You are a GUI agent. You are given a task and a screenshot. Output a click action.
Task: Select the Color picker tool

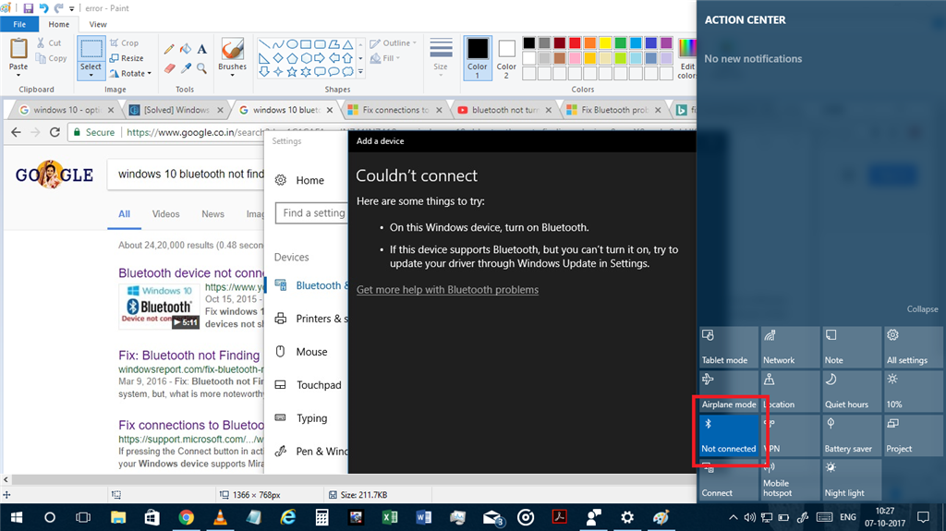tap(186, 68)
